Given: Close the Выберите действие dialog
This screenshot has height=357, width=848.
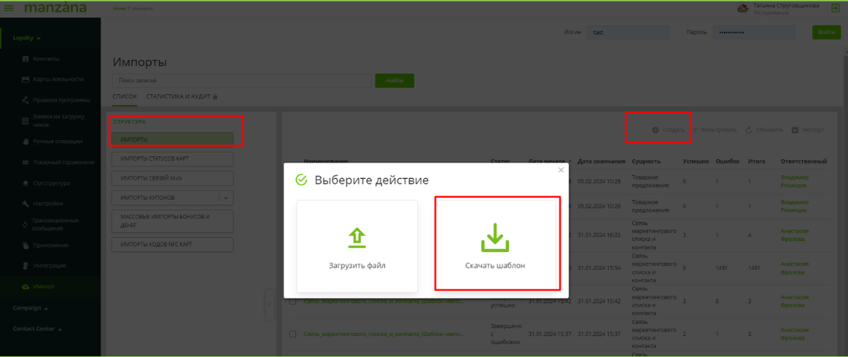Looking at the screenshot, I should click(560, 170).
